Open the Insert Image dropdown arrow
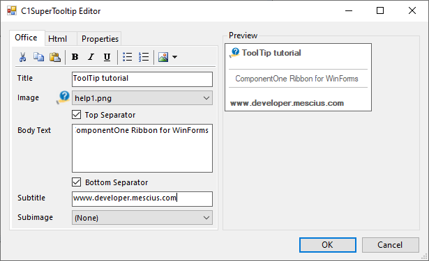429x261 pixels. (175, 57)
